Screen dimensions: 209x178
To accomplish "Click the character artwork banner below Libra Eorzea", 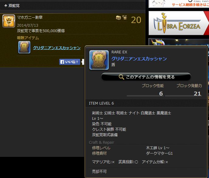I will coord(179,42).
